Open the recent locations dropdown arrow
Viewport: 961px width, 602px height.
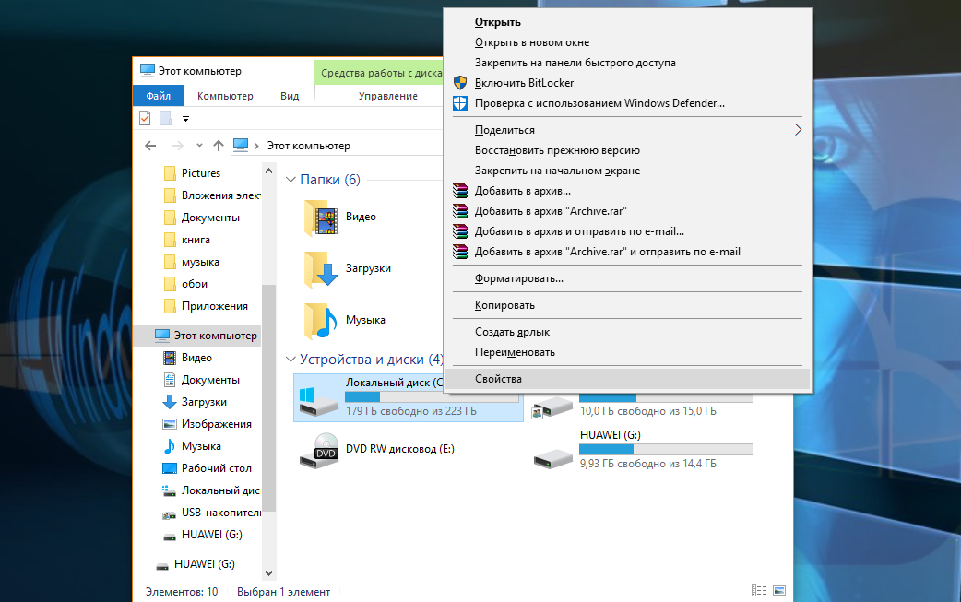point(199,146)
